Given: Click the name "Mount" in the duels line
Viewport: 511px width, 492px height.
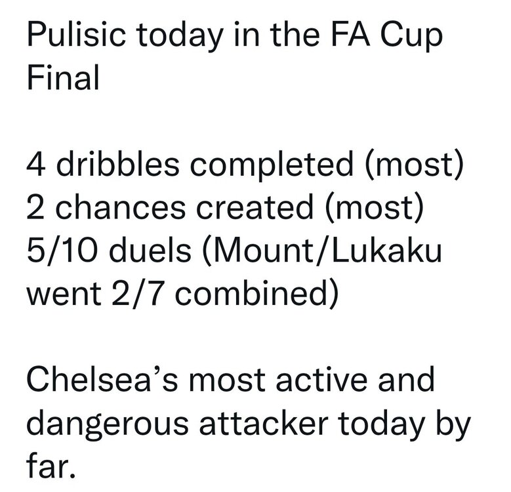Looking at the screenshot, I should (260, 250).
